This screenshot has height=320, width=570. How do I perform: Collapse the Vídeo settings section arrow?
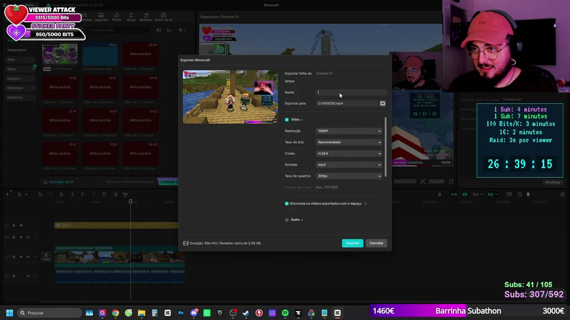tap(302, 120)
